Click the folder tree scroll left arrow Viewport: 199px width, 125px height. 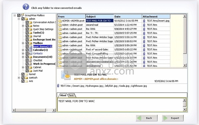(x=14, y=110)
